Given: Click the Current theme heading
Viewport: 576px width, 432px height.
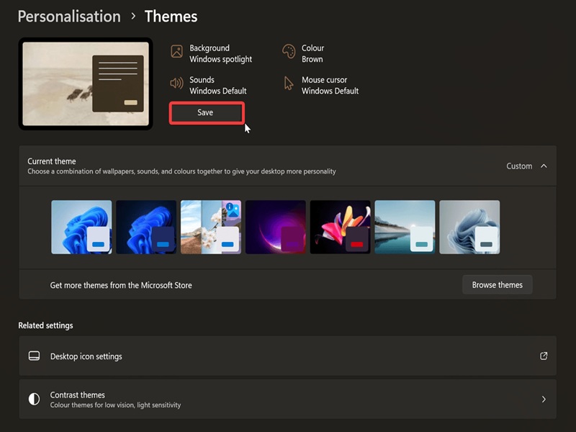Looking at the screenshot, I should [52, 161].
